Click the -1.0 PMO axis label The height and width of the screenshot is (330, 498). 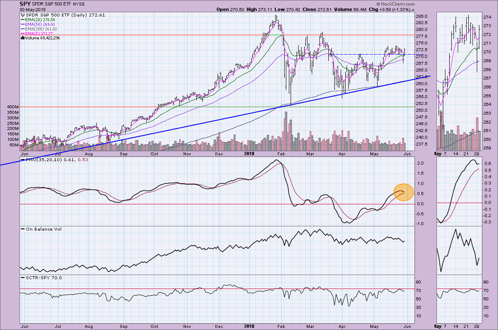pyautogui.click(x=420, y=224)
